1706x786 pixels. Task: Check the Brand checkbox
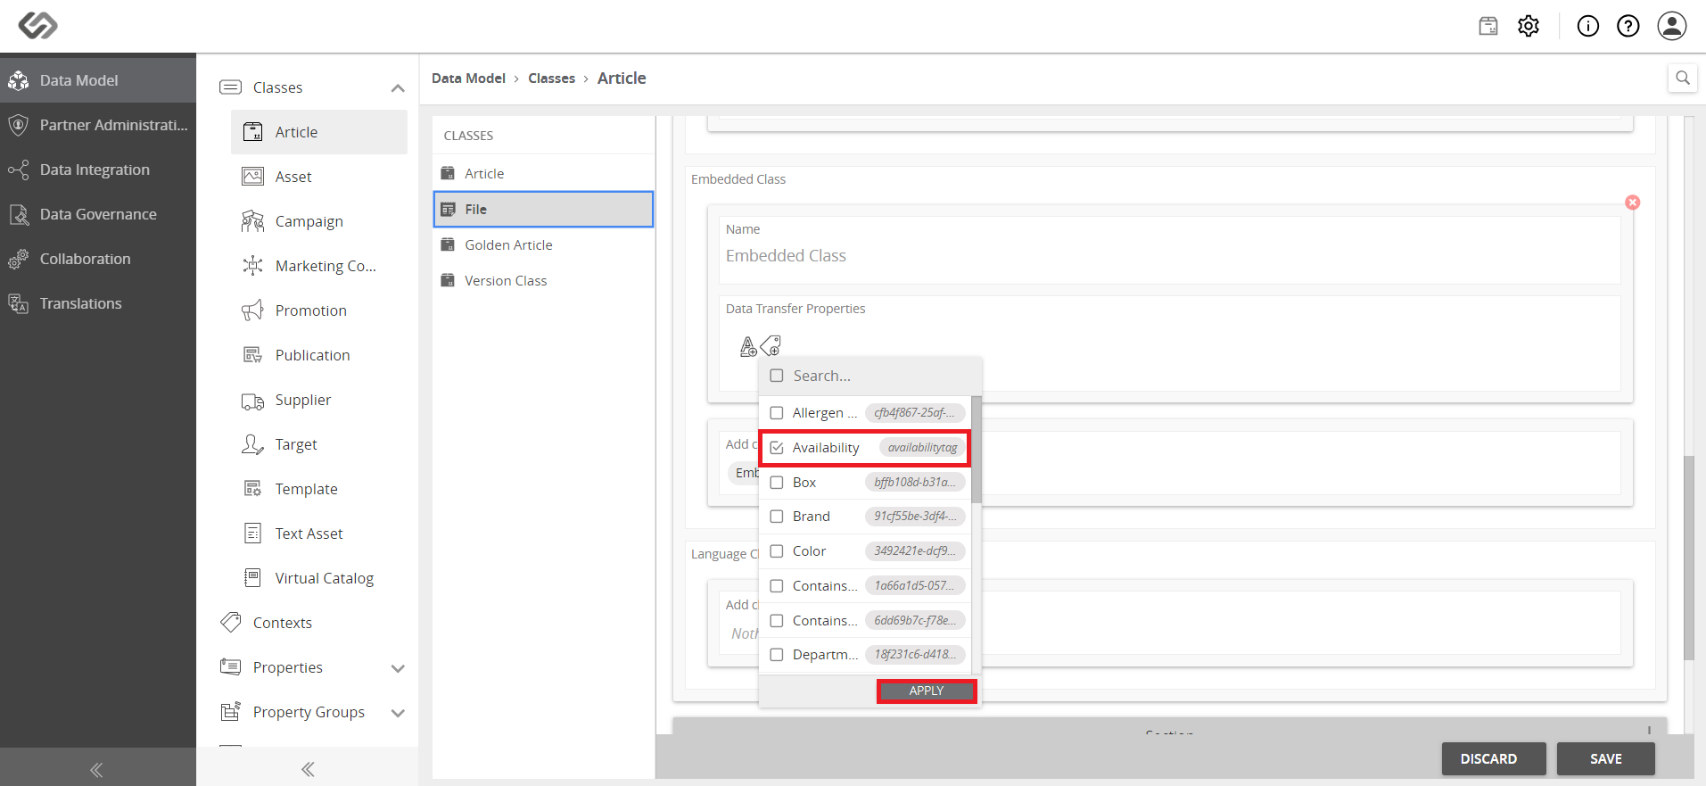[777, 517]
